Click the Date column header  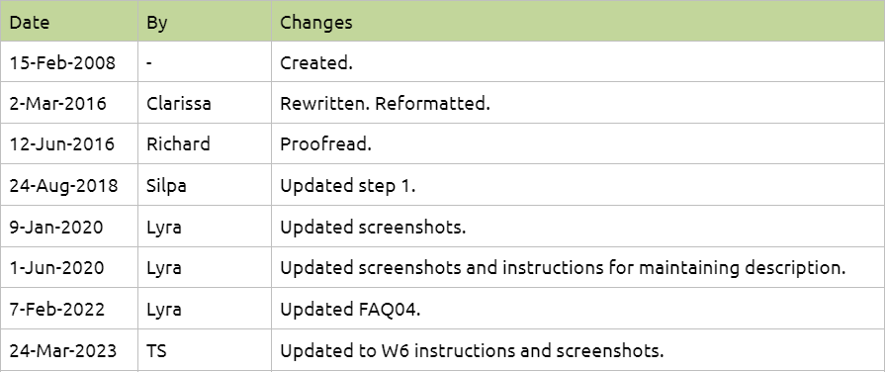tap(69, 21)
